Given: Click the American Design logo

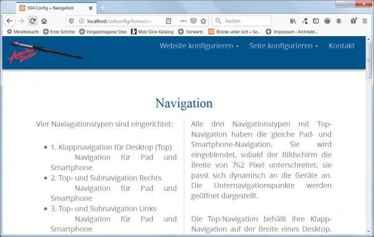Looking at the screenshot, I should pyautogui.click(x=46, y=52).
